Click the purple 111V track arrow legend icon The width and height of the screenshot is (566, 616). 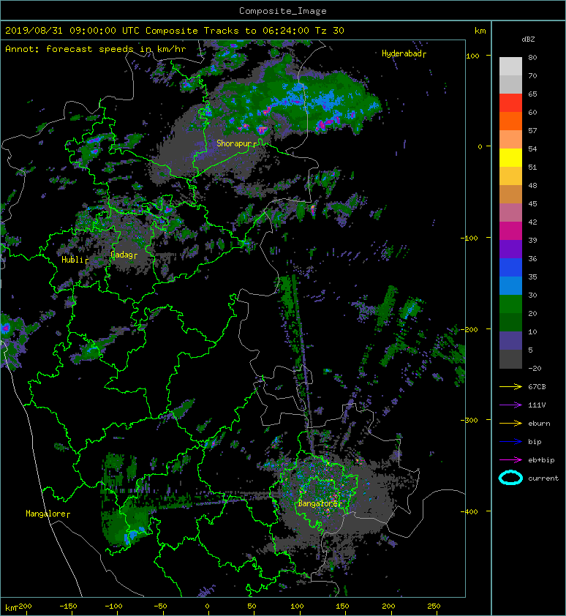tap(510, 405)
